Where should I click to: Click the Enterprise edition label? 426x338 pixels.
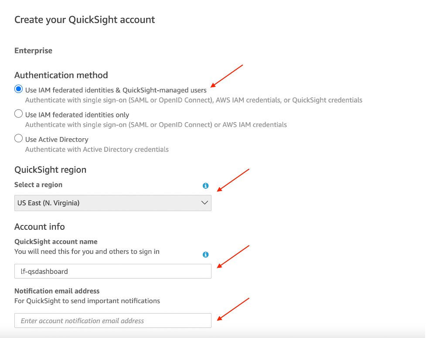33,50
